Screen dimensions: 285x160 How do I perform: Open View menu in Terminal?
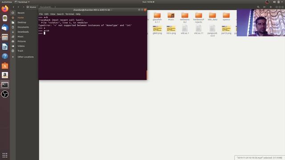[x=53, y=14]
